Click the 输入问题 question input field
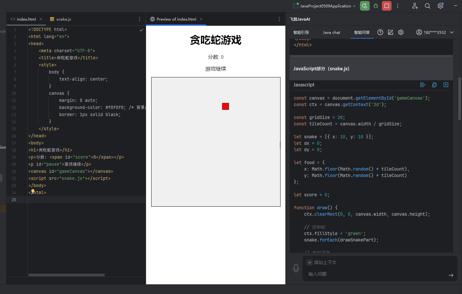 tap(376, 274)
